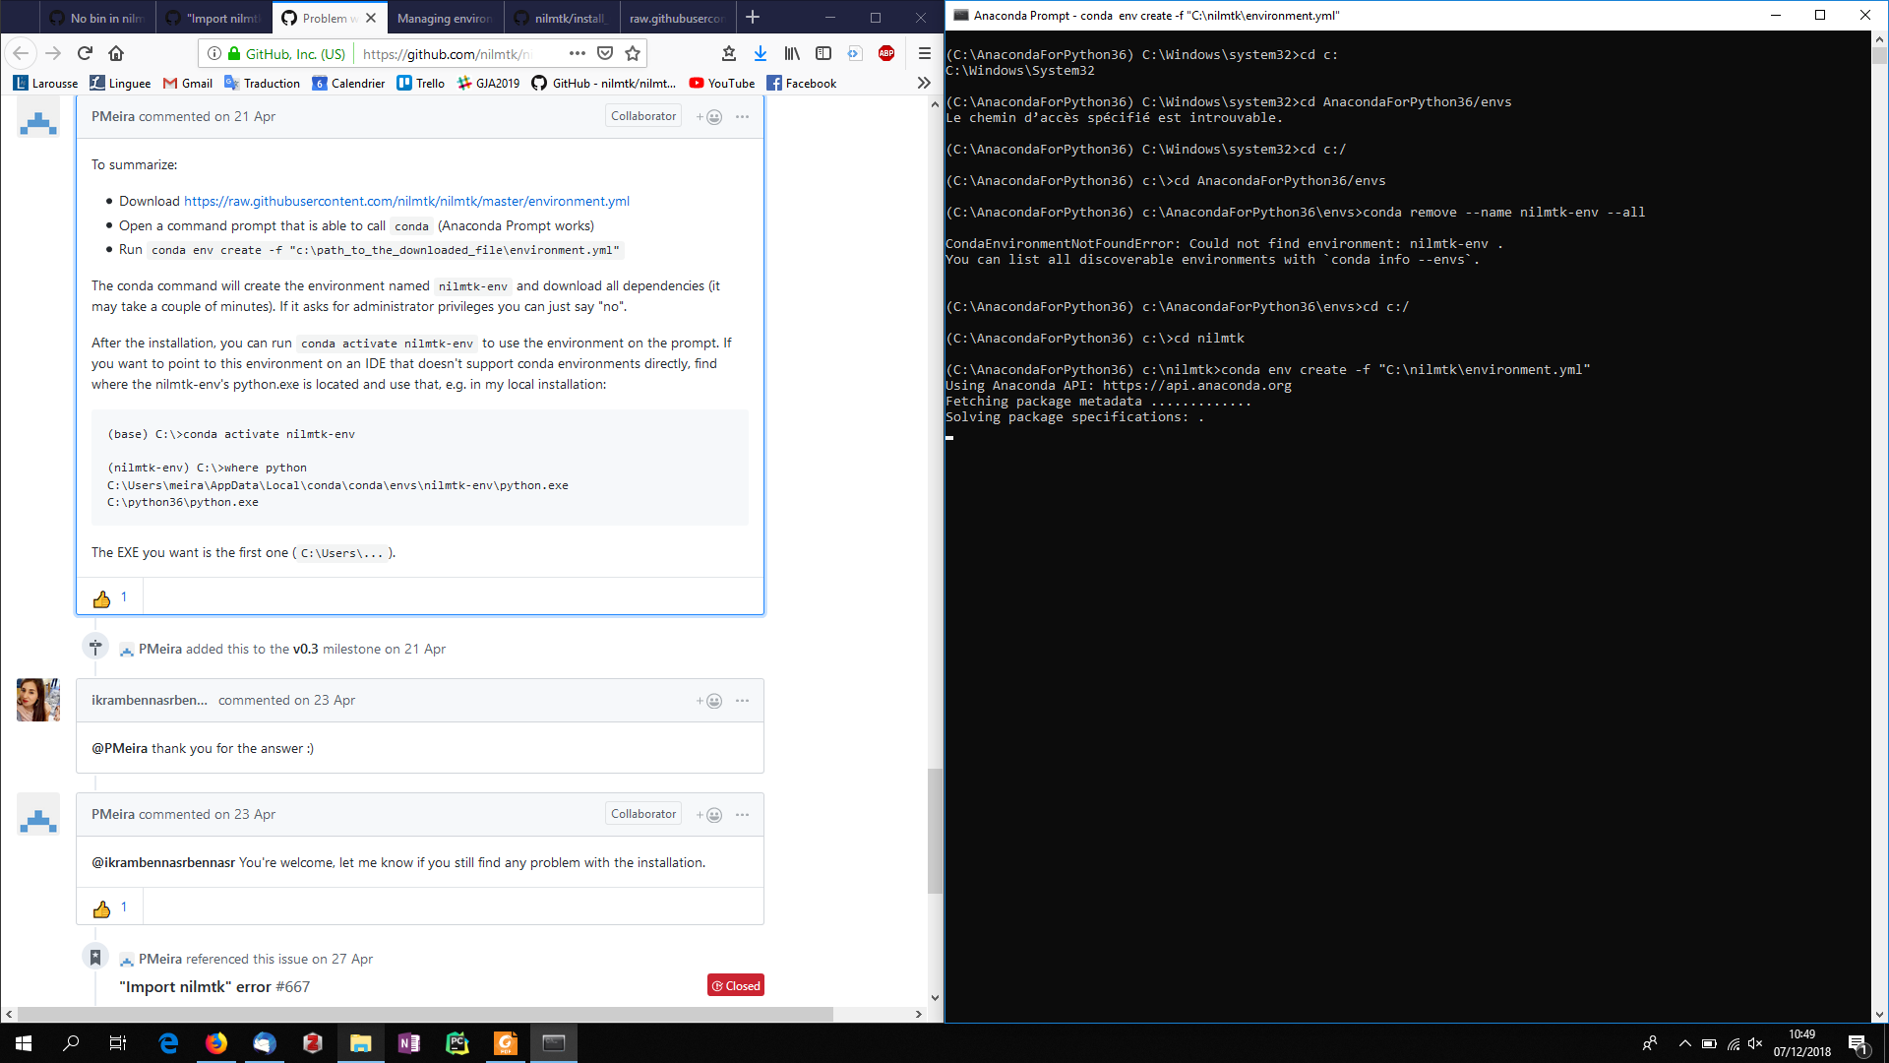Expand the bookmarks overflow chevron
The width and height of the screenshot is (1889, 1063).
click(x=924, y=83)
